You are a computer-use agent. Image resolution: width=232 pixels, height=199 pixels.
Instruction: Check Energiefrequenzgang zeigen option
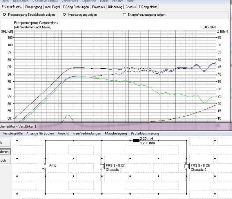pos(125,15)
